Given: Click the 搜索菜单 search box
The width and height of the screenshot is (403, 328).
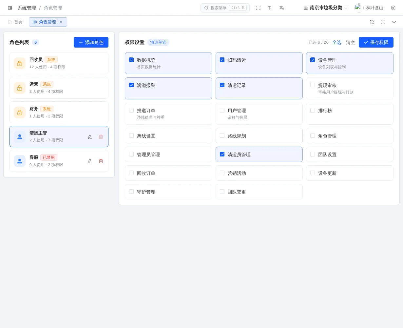Looking at the screenshot, I should 225,8.
